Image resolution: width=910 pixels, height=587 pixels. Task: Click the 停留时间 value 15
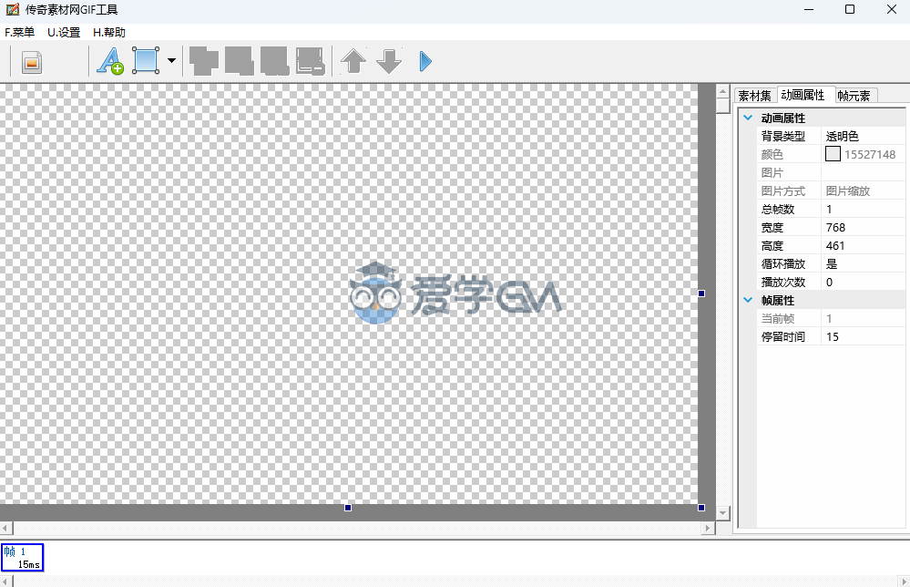pyautogui.click(x=833, y=336)
